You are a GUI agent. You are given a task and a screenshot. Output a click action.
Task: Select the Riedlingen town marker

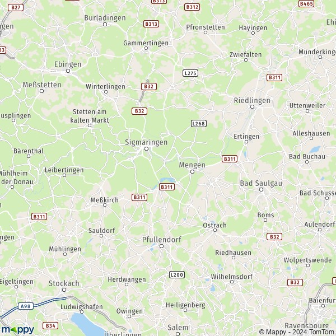point(252,106)
